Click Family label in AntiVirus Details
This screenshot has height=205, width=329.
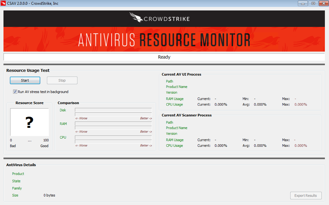17,188
